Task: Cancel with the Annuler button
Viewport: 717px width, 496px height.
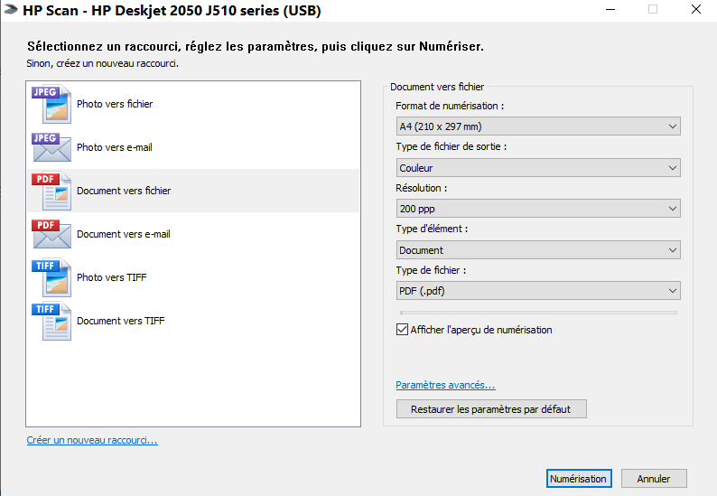Action: tap(654, 479)
